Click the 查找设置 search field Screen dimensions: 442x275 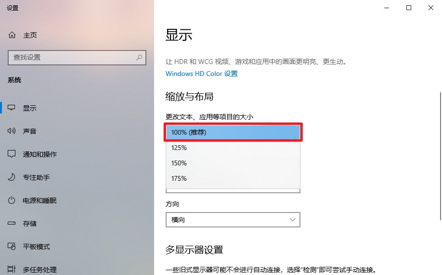[77, 58]
